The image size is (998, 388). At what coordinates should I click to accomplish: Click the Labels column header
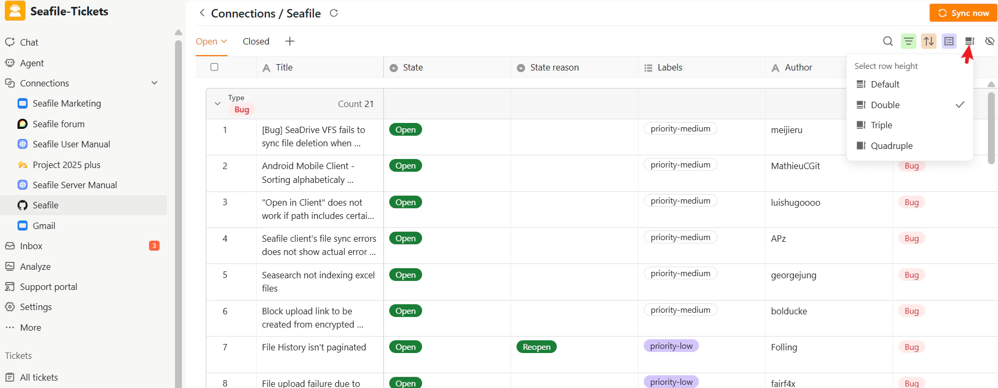coord(702,67)
